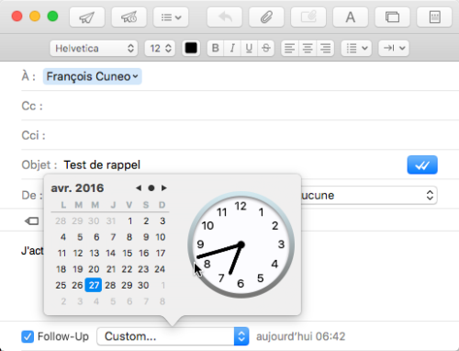Click the subject field Test de rappel
Viewport: 459px width, 351px height.
point(102,164)
